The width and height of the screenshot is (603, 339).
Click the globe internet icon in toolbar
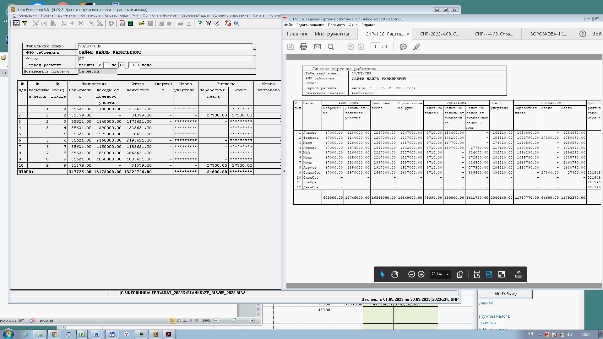[236, 23]
